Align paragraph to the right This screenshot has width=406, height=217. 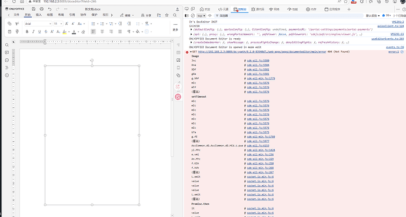pyautogui.click(x=111, y=32)
